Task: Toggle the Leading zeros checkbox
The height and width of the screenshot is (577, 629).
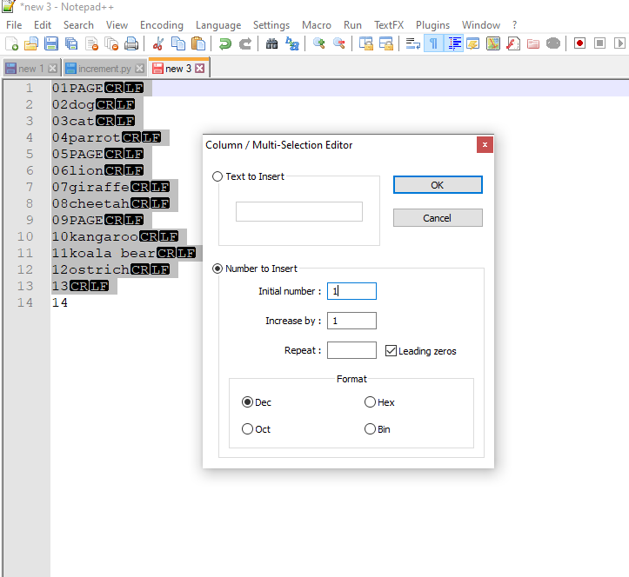Action: pos(391,350)
